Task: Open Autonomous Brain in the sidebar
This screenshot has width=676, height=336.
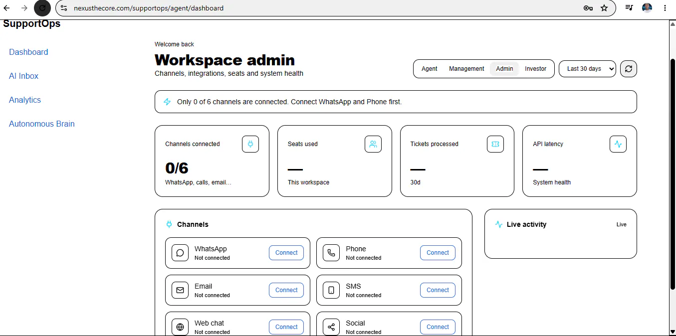Action: click(x=42, y=124)
